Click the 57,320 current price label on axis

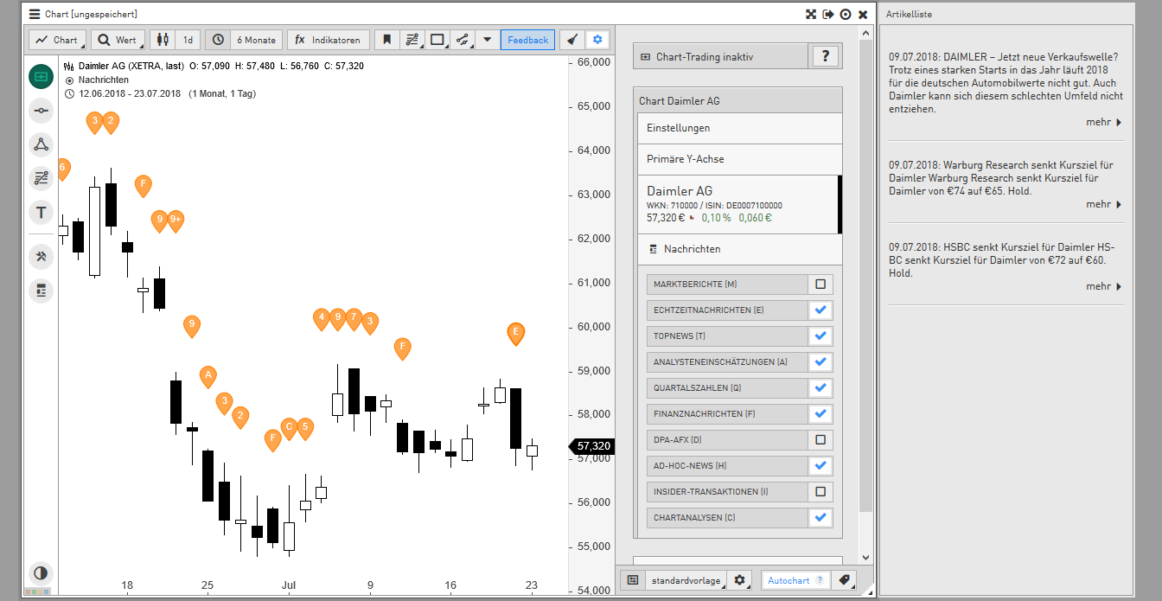coord(591,446)
